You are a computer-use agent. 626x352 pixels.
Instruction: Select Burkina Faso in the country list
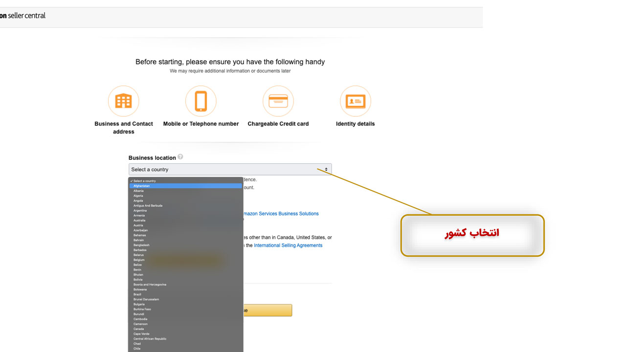[186, 309]
